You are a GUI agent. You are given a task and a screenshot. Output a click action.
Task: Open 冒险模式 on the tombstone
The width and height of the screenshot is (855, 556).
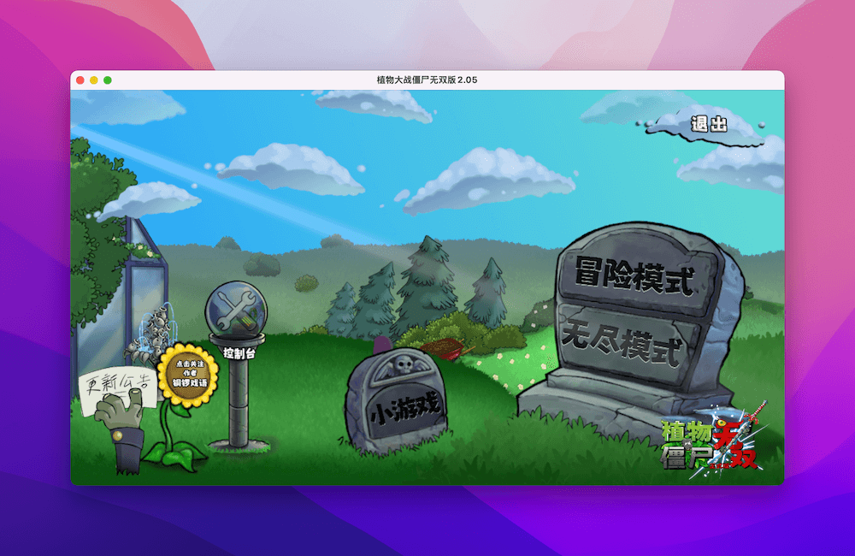click(x=636, y=275)
